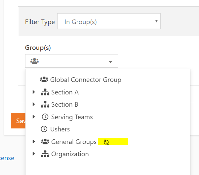Click the Organization hierarchy icon
The width and height of the screenshot is (199, 175).
[x=45, y=154]
